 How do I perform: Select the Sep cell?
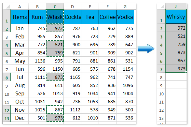pos(20,93)
